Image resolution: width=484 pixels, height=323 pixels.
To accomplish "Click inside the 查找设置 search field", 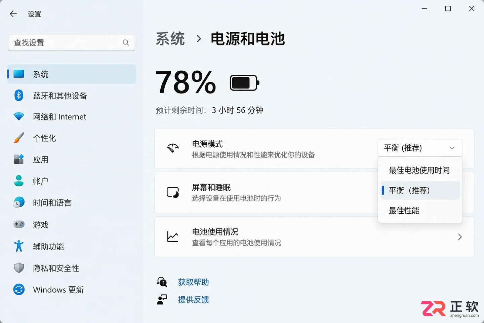I will tap(71, 43).
